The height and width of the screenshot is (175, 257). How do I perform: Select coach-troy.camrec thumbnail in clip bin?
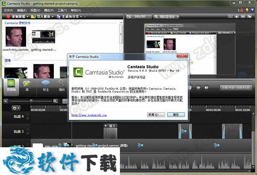[16, 37]
